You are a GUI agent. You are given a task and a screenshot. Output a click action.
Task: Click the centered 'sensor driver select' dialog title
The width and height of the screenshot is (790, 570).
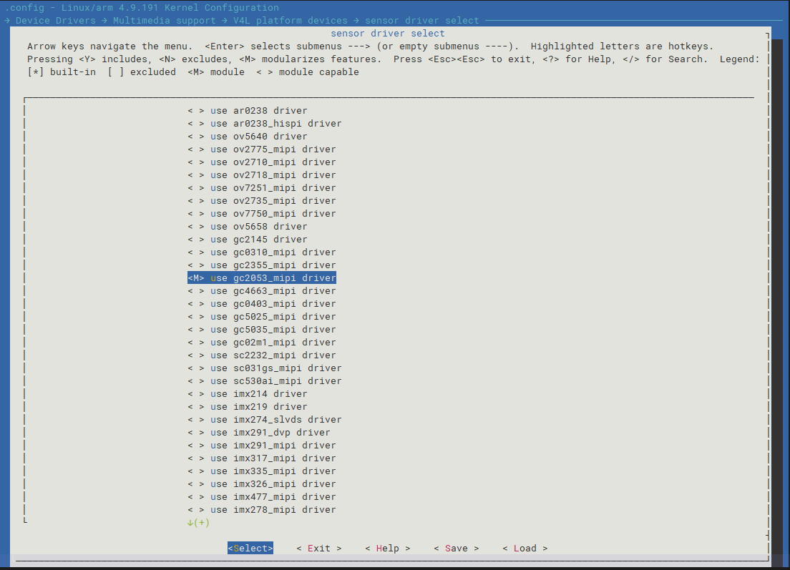(387, 33)
